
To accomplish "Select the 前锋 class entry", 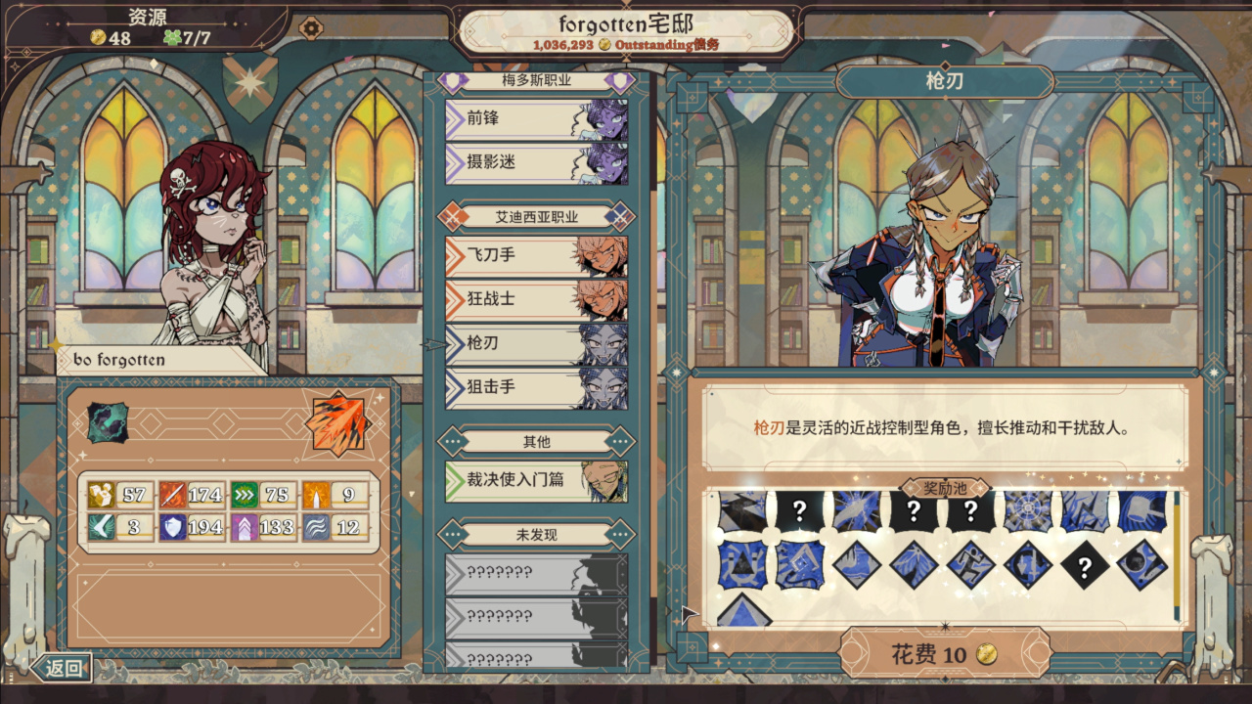I will pos(537,118).
